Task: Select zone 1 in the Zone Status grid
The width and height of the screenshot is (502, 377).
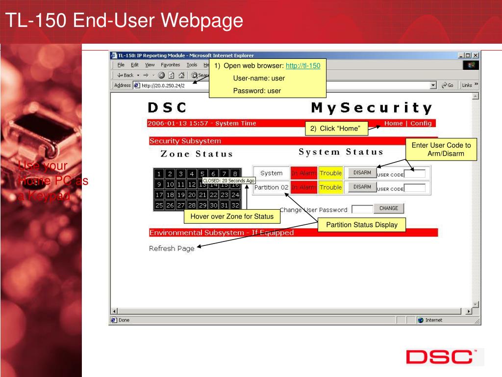Action: point(159,174)
